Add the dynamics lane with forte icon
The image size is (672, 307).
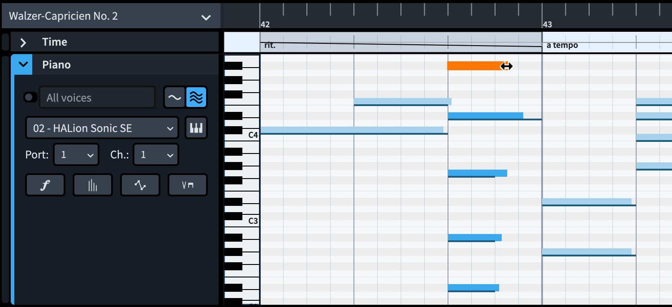(x=45, y=185)
